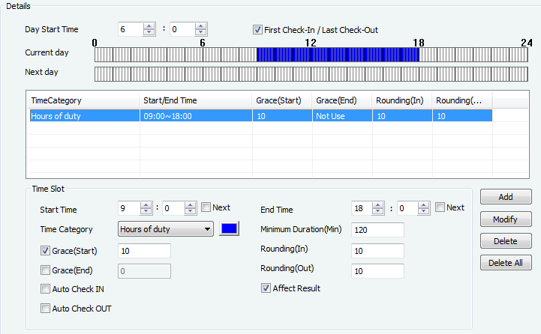Click the Modify button
This screenshot has width=541, height=334.
(506, 219)
